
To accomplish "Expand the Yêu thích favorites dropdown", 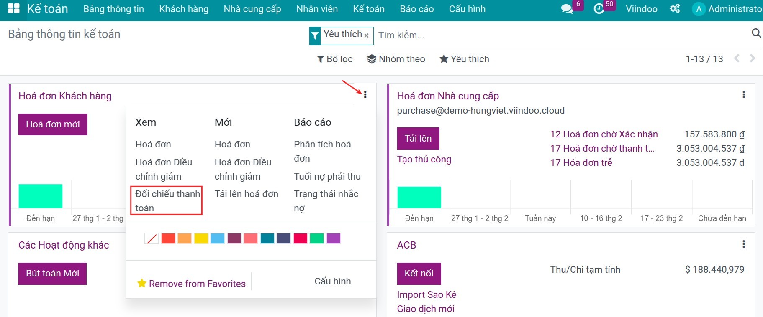I will 464,59.
